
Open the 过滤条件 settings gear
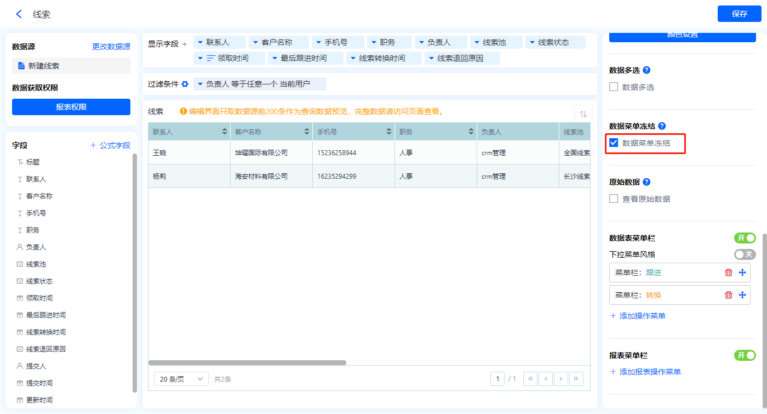click(185, 84)
